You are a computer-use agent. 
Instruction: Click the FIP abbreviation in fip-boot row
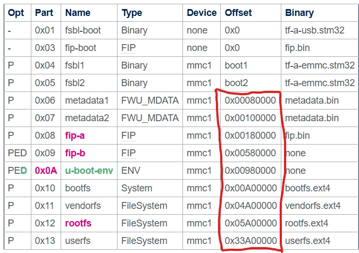click(129, 48)
